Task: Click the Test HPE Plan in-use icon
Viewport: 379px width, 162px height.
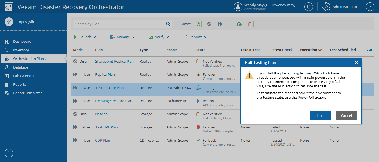Action: (75, 127)
